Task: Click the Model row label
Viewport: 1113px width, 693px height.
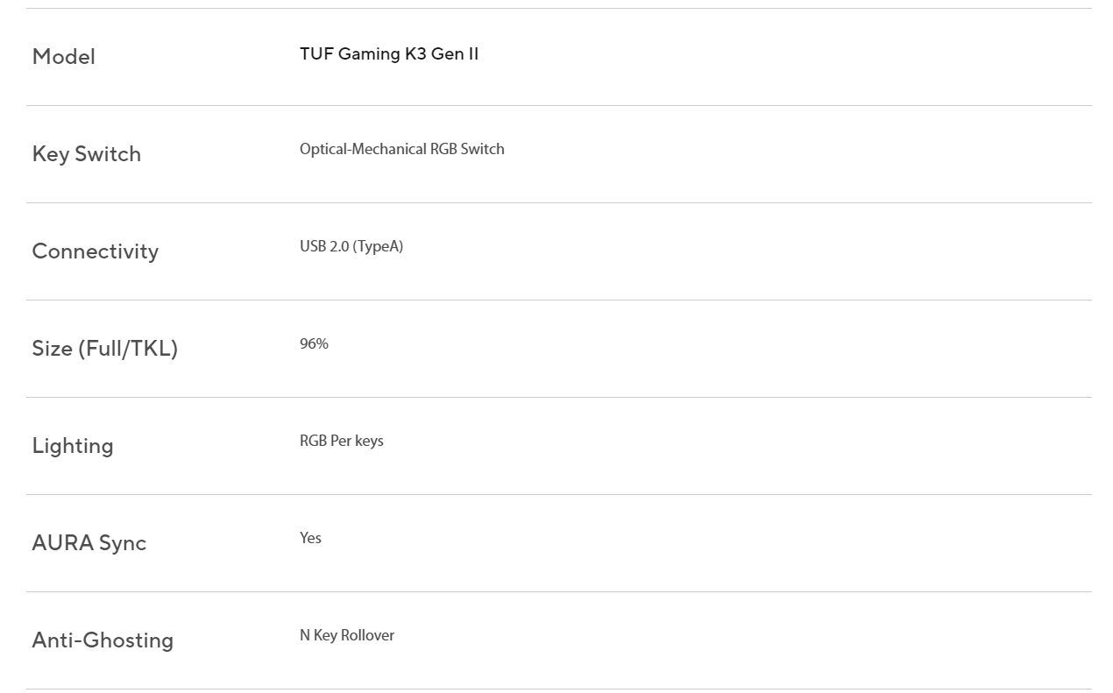Action: [63, 57]
